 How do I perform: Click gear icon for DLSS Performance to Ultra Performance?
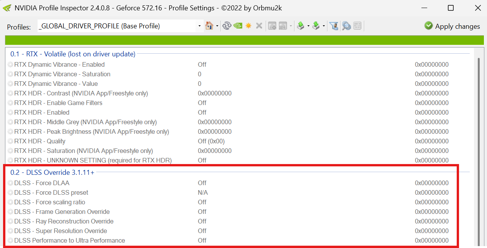click(10, 240)
